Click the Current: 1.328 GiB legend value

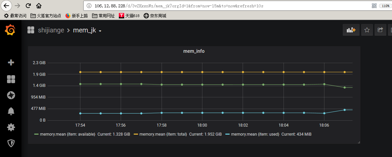pos(114,134)
